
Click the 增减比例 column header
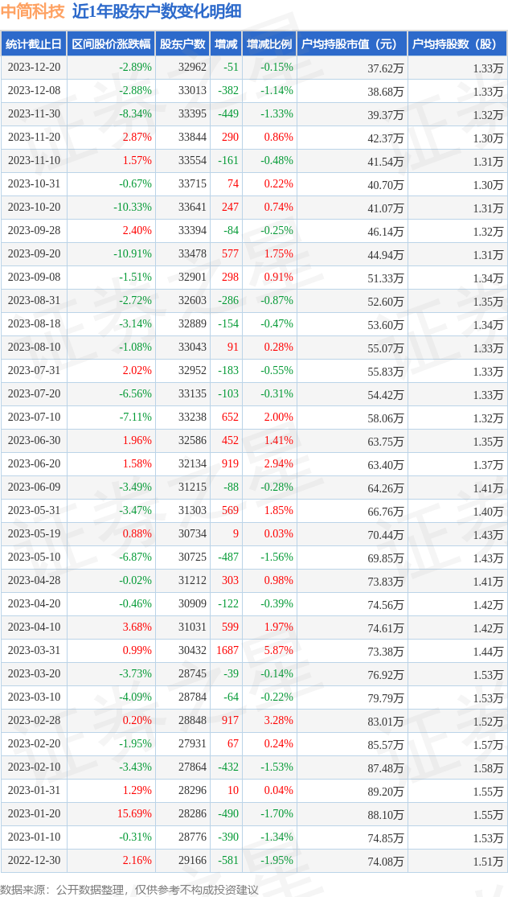(x=268, y=44)
